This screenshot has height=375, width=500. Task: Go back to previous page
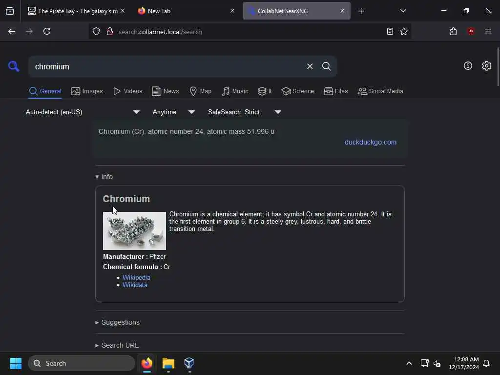tap(12, 31)
